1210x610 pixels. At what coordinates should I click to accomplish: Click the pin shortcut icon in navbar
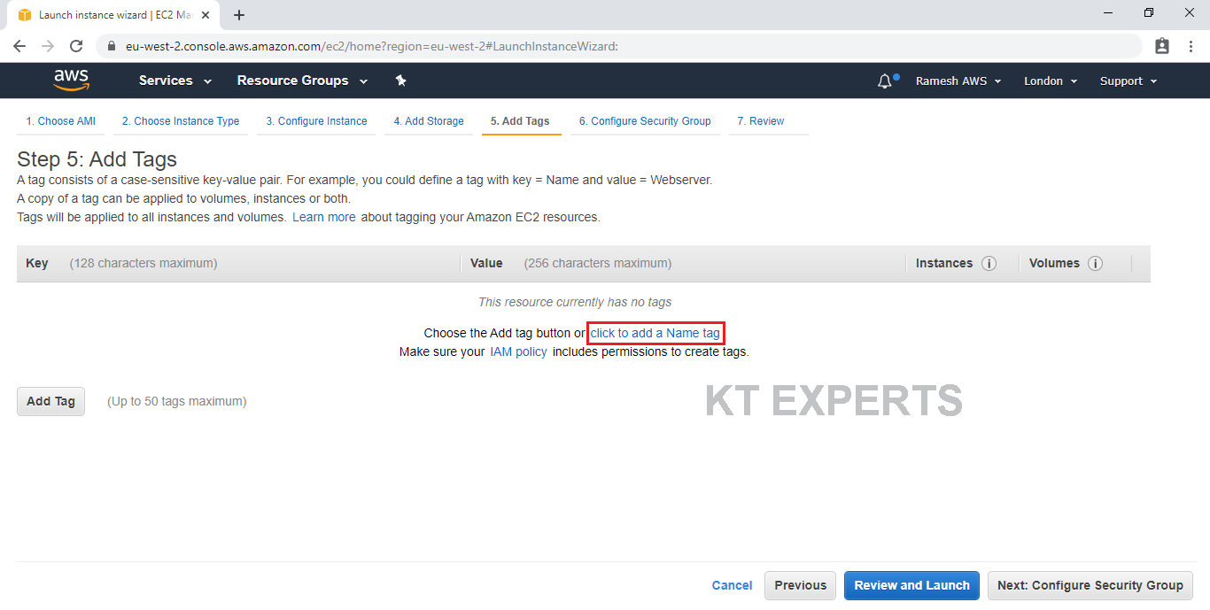click(400, 81)
